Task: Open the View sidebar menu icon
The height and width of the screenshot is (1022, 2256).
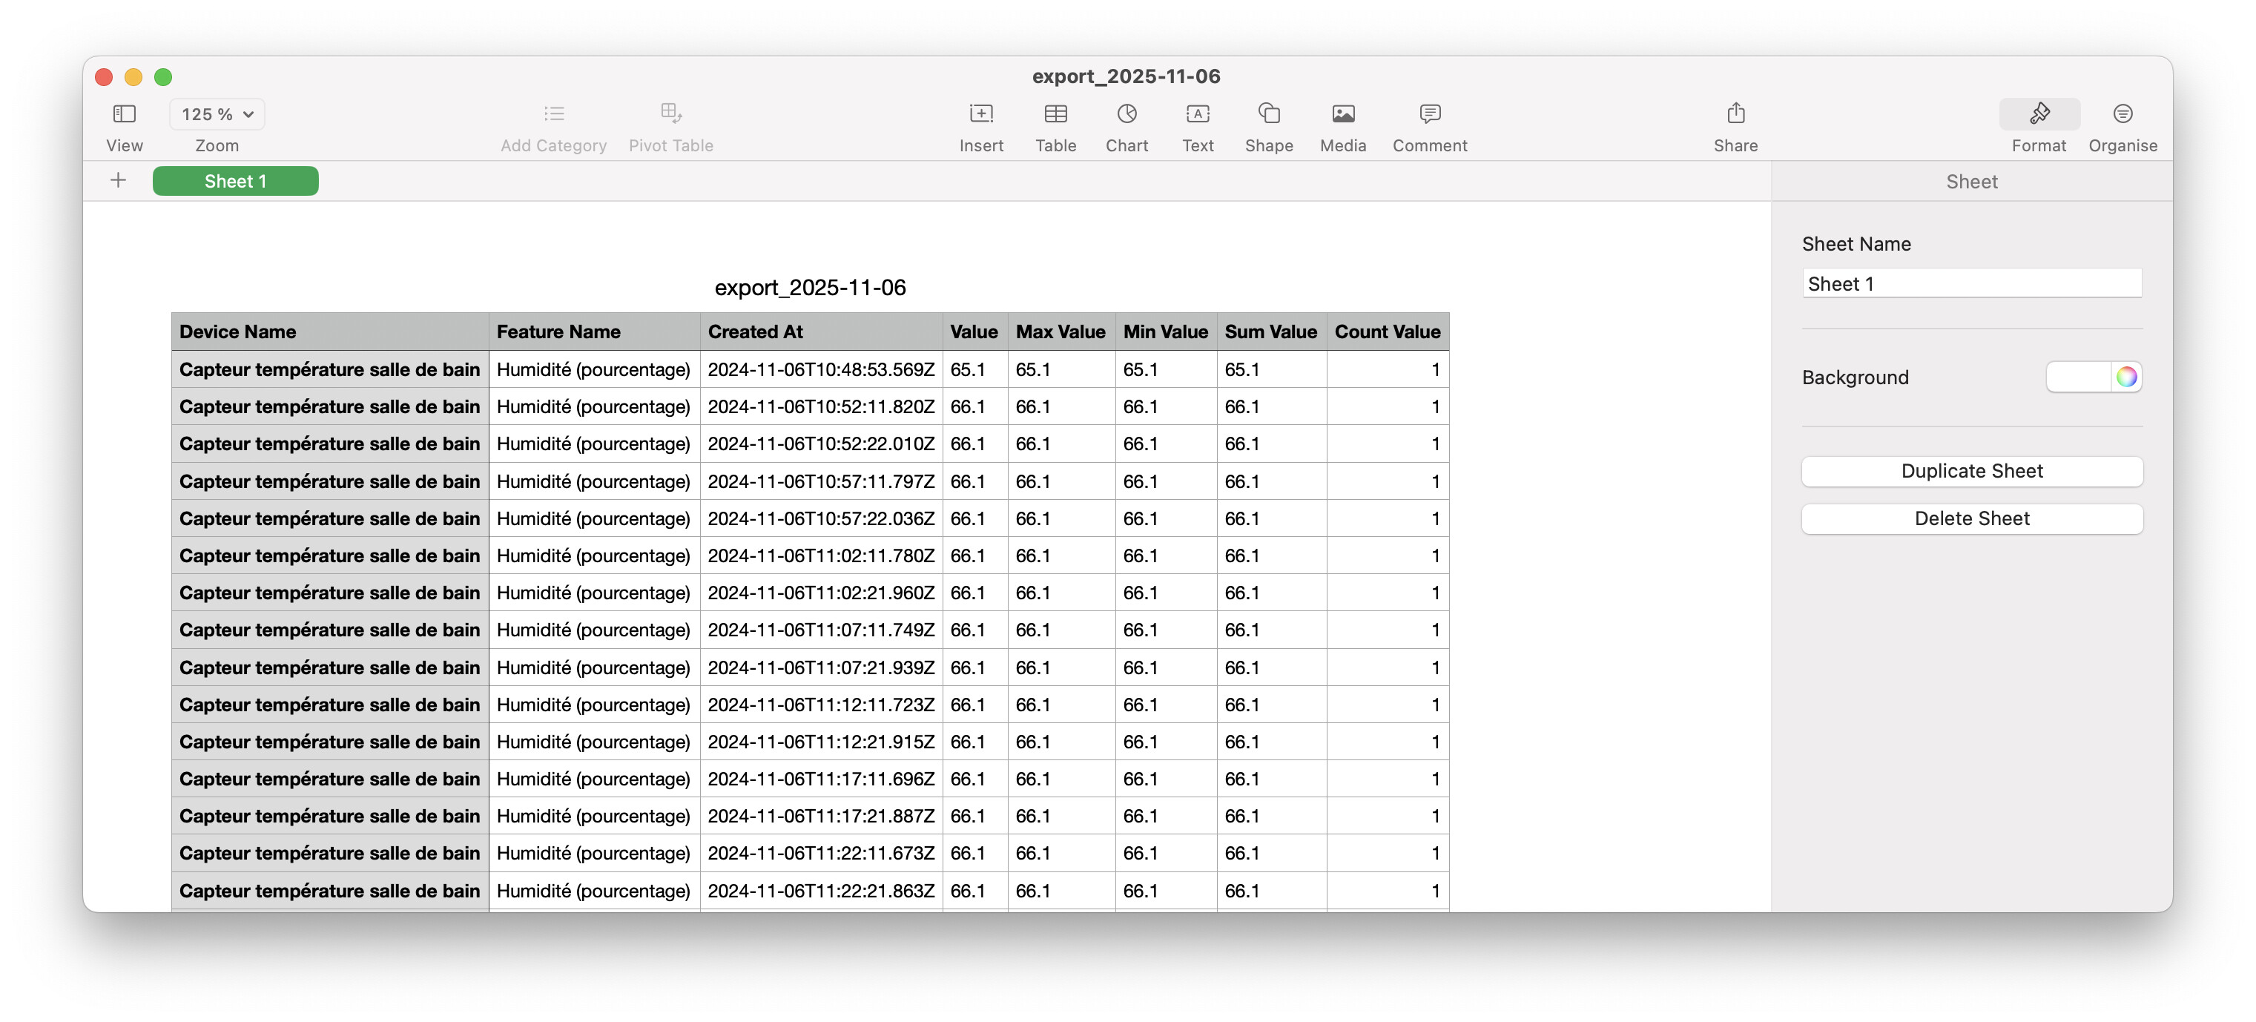Action: (125, 114)
